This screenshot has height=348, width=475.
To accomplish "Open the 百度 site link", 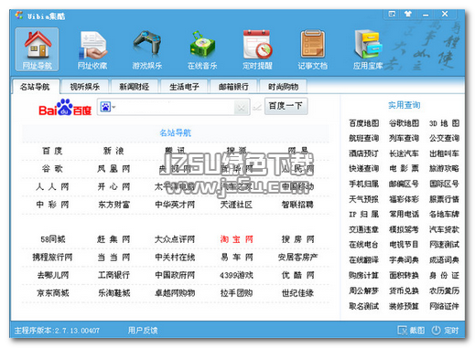I will [x=52, y=151].
